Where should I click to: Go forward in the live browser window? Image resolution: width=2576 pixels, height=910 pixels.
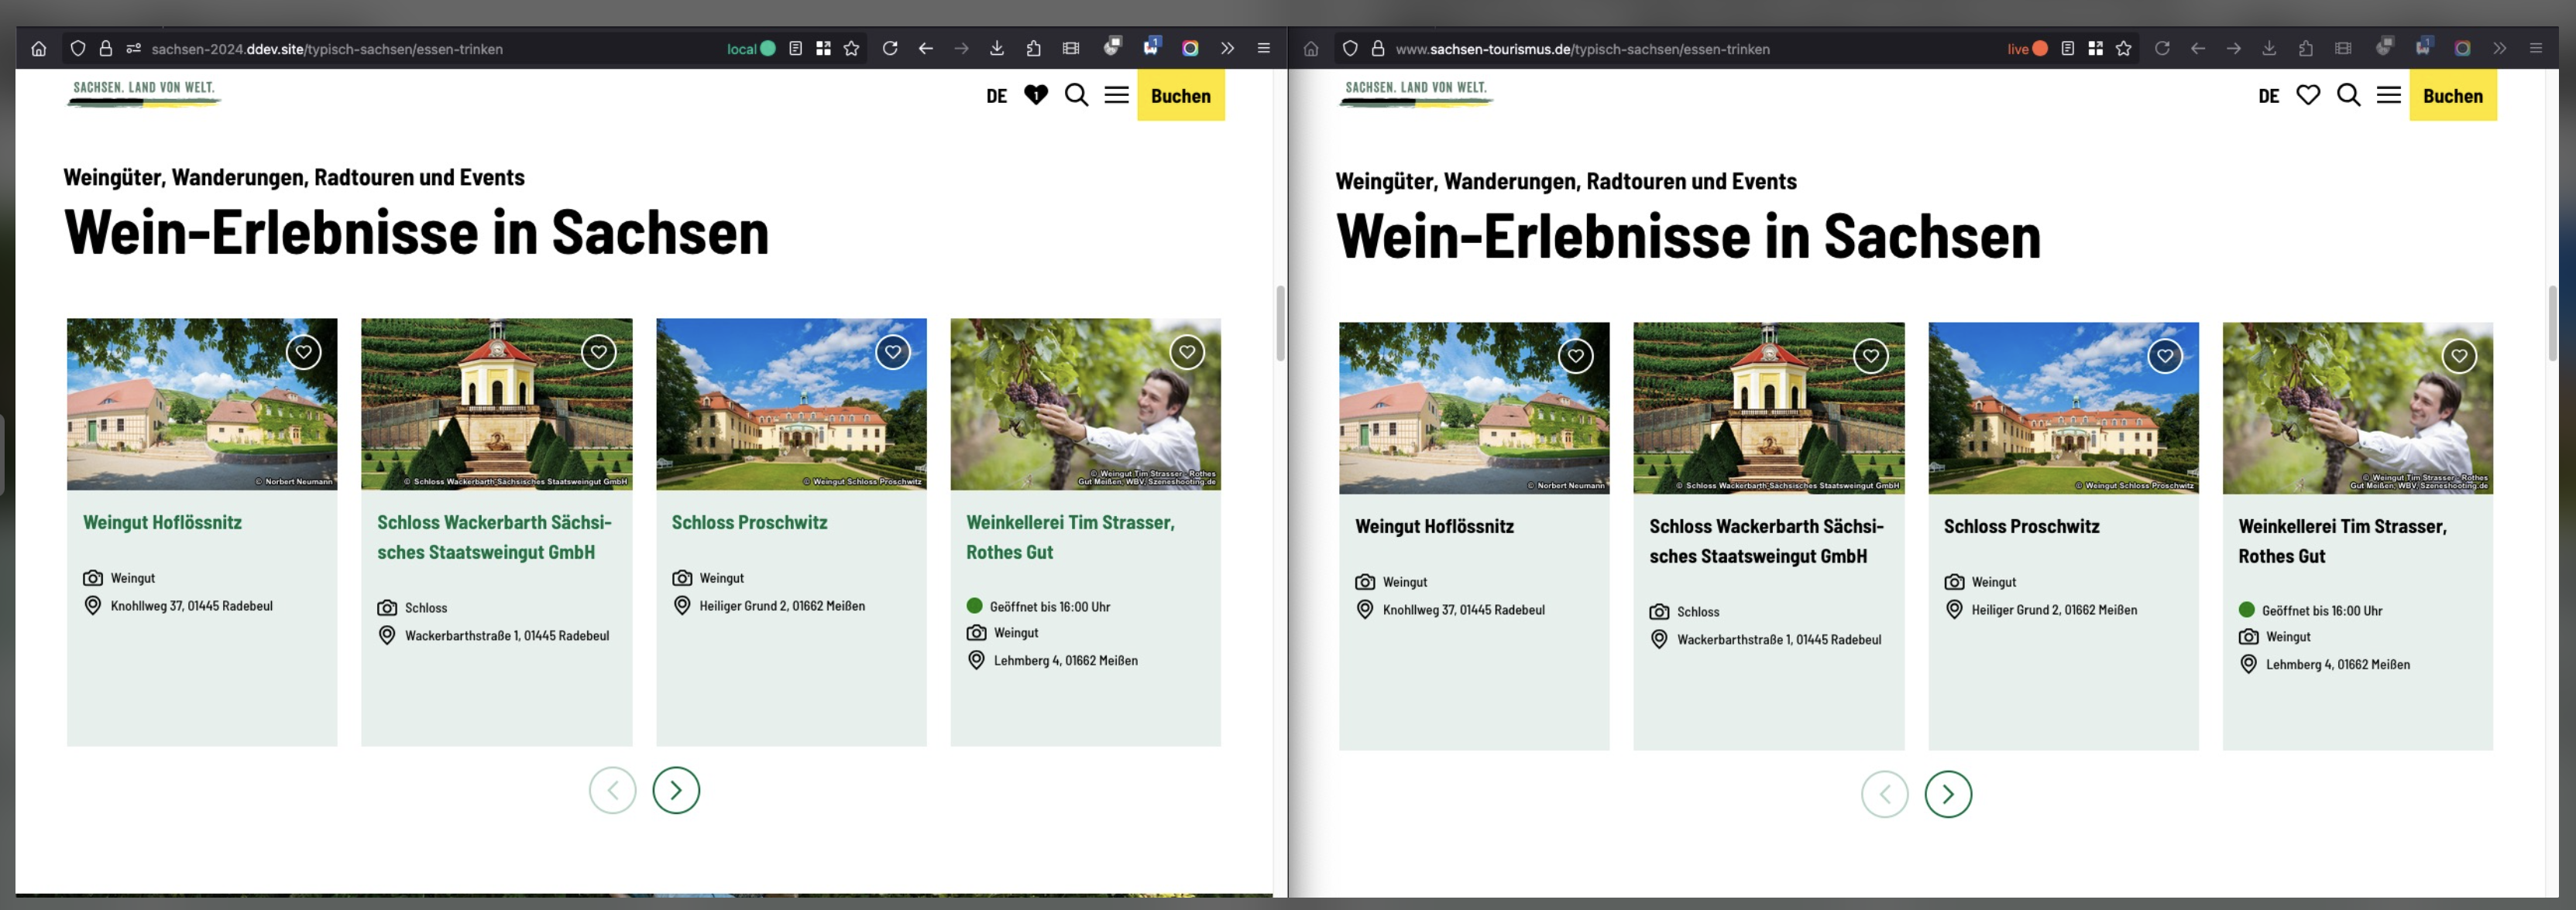click(x=2234, y=49)
